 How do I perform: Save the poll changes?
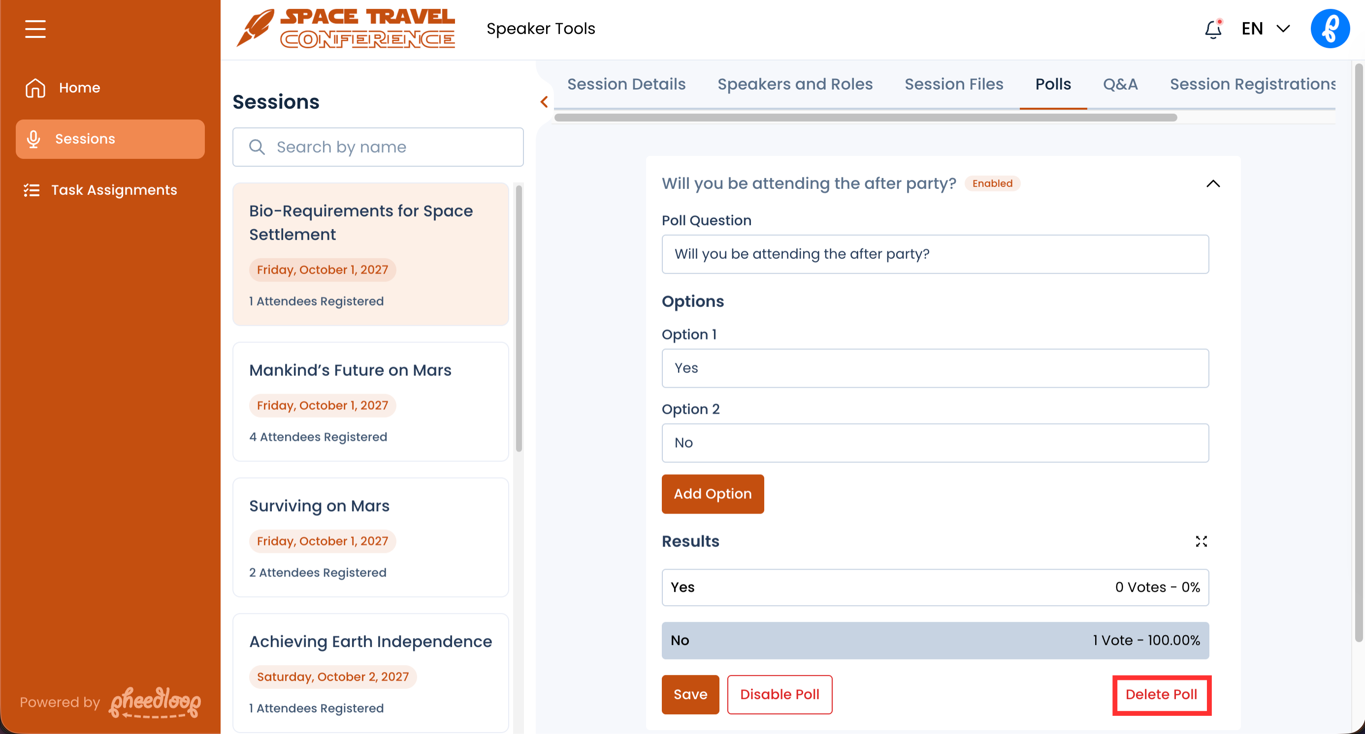pos(690,694)
